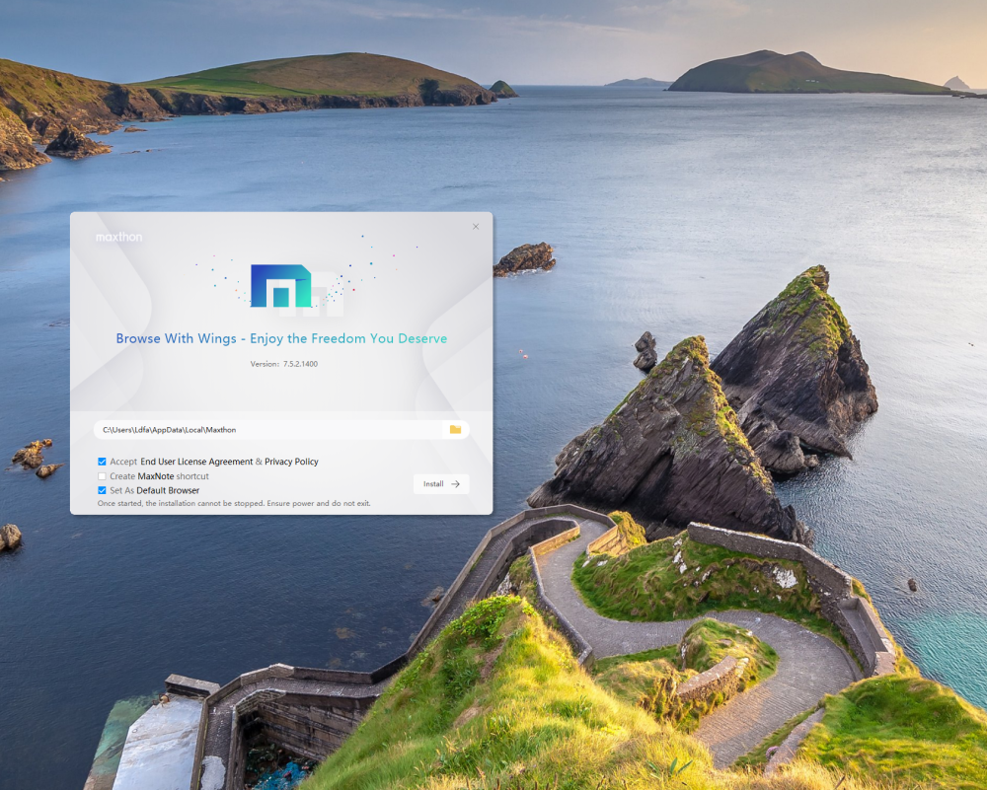Open the End User License Agreement link
Screen dimensions: 987x790
tap(196, 462)
